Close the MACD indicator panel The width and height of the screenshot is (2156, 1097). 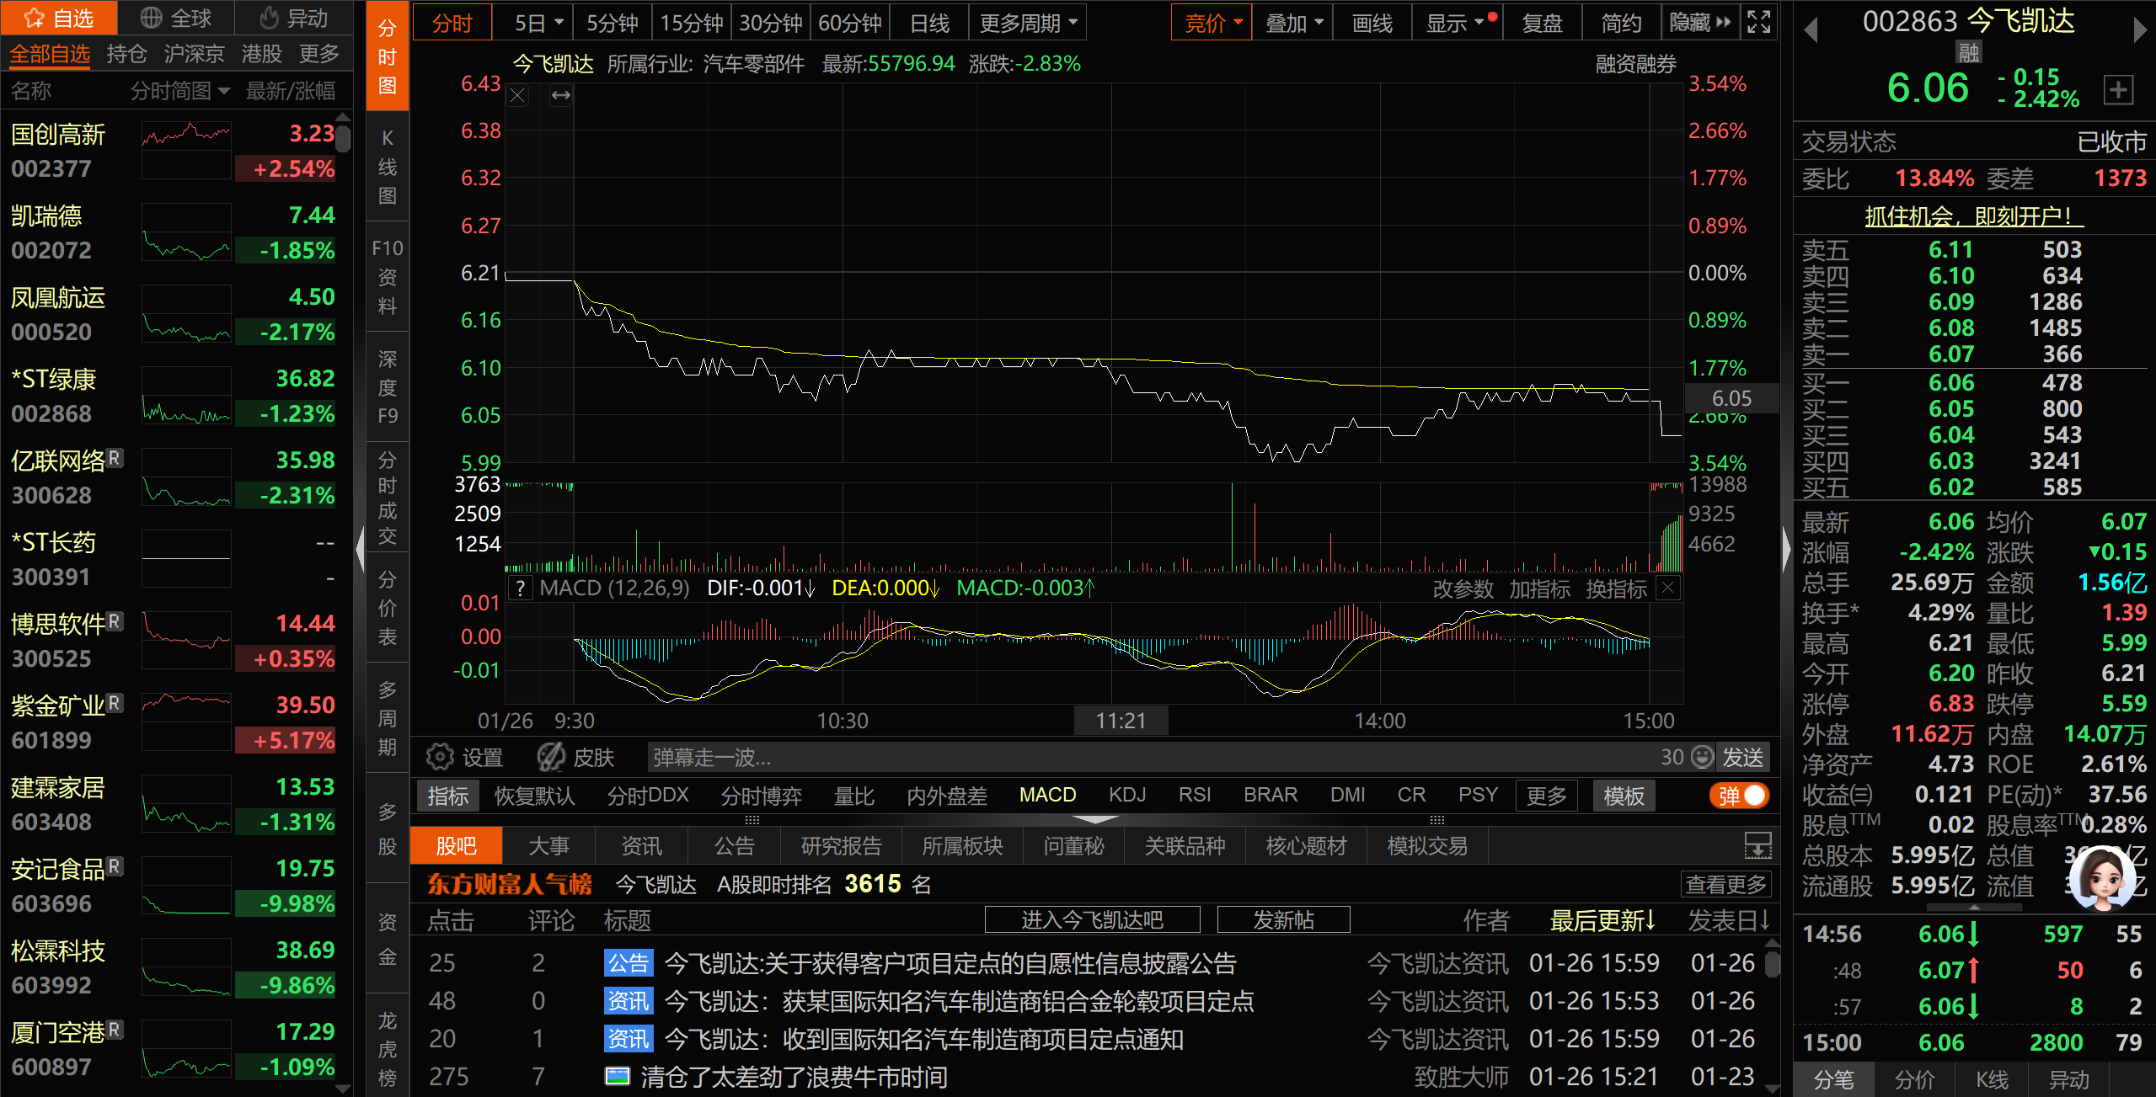click(x=1667, y=588)
